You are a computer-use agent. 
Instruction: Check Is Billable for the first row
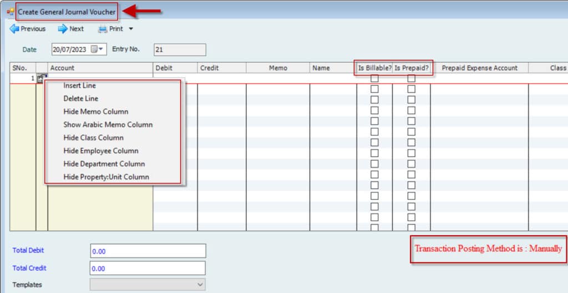[x=374, y=79]
